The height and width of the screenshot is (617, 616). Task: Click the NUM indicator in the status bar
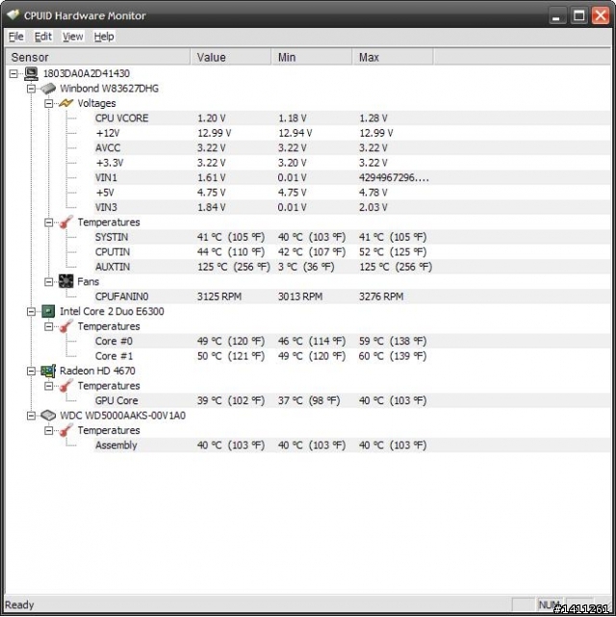click(x=550, y=604)
